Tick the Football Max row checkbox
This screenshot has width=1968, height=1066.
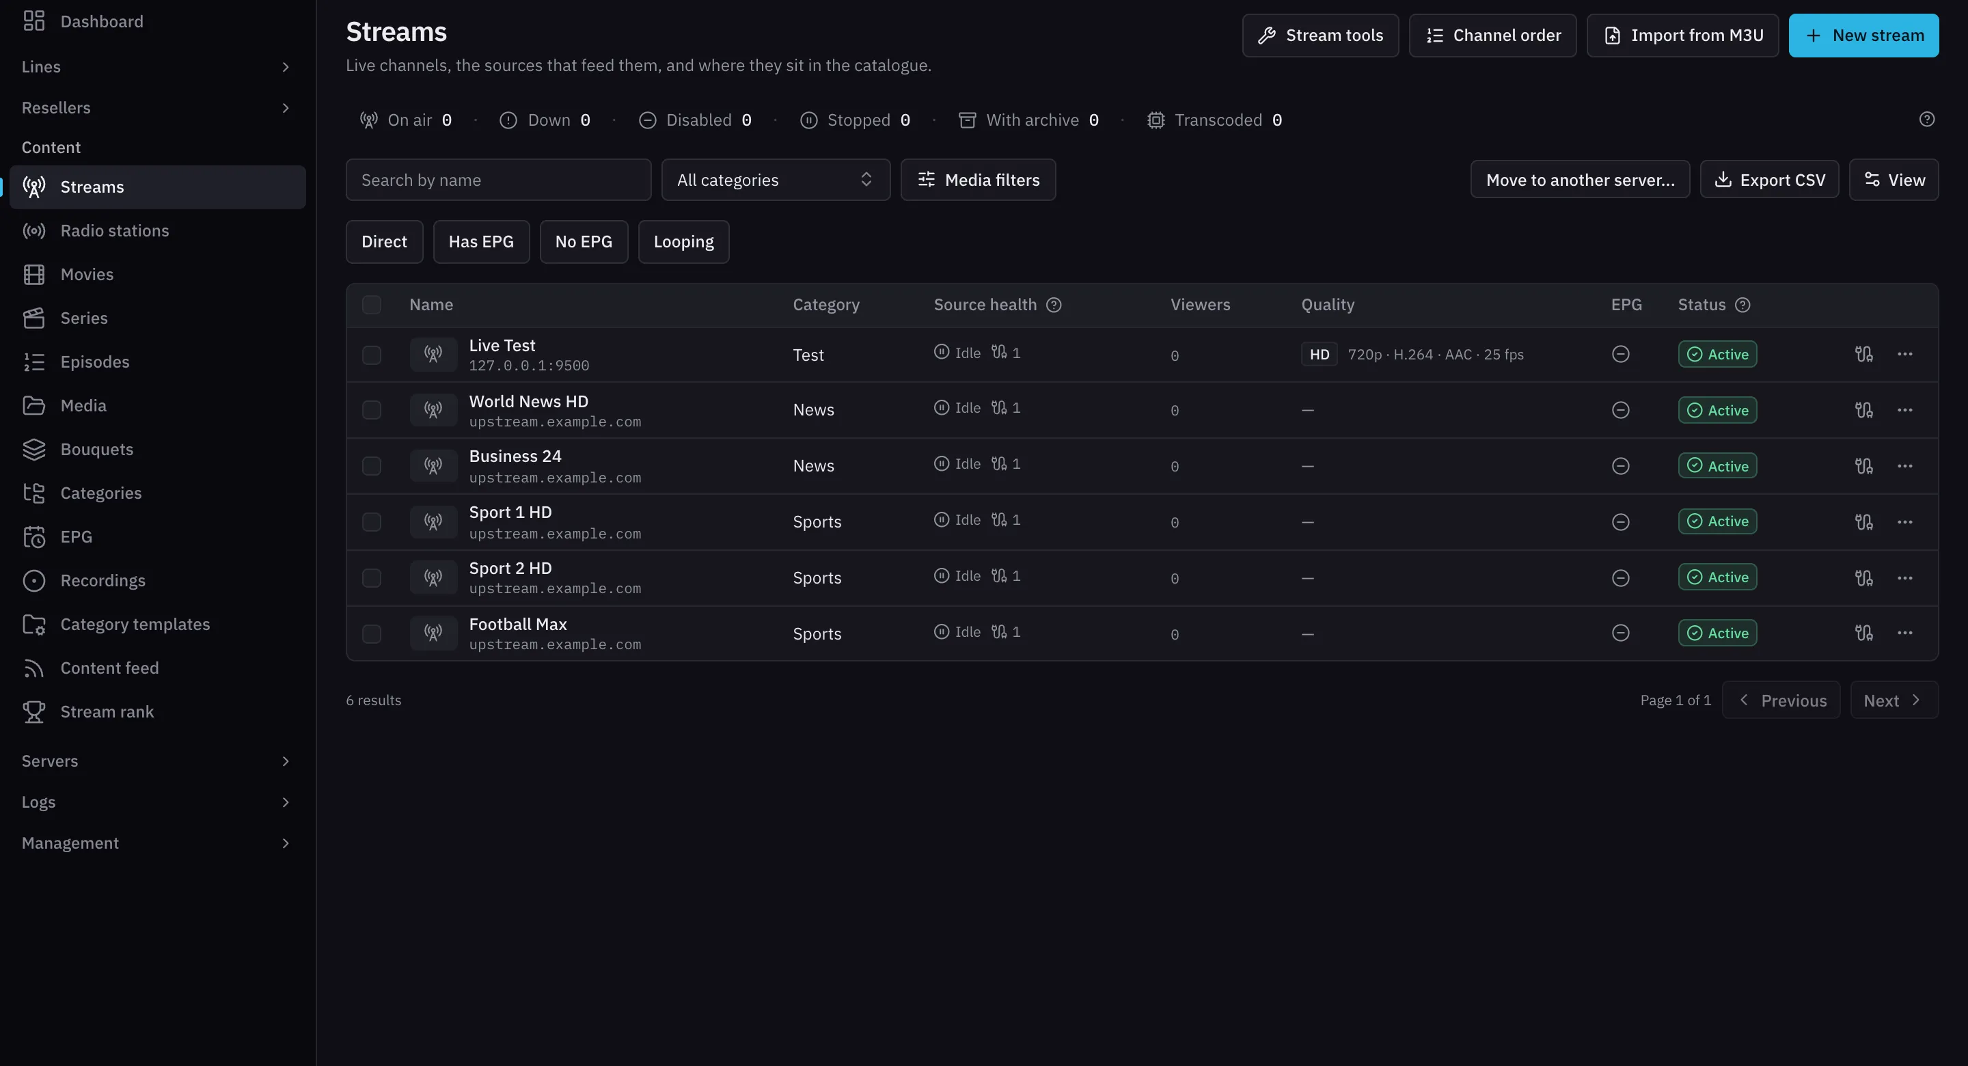tap(371, 633)
